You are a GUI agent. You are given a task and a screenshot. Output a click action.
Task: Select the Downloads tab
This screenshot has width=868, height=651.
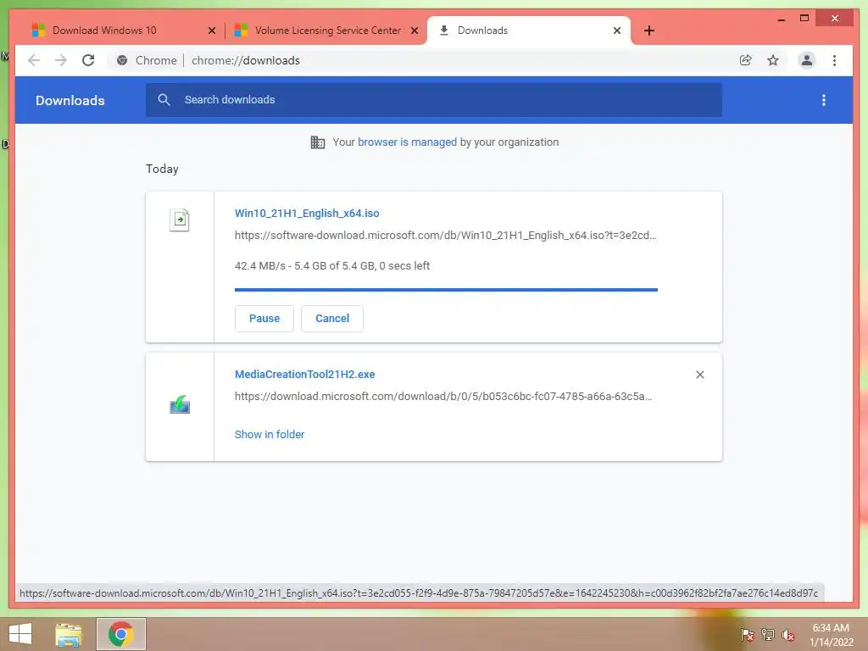(529, 31)
